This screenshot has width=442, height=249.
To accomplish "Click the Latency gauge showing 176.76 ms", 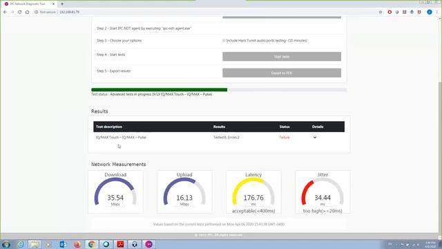I will point(253,192).
